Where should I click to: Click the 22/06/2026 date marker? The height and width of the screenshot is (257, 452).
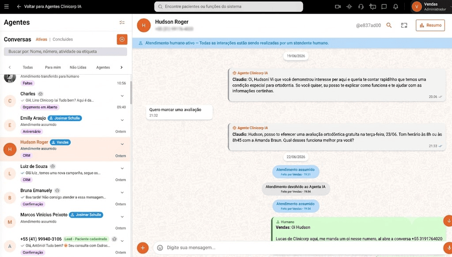296,157
